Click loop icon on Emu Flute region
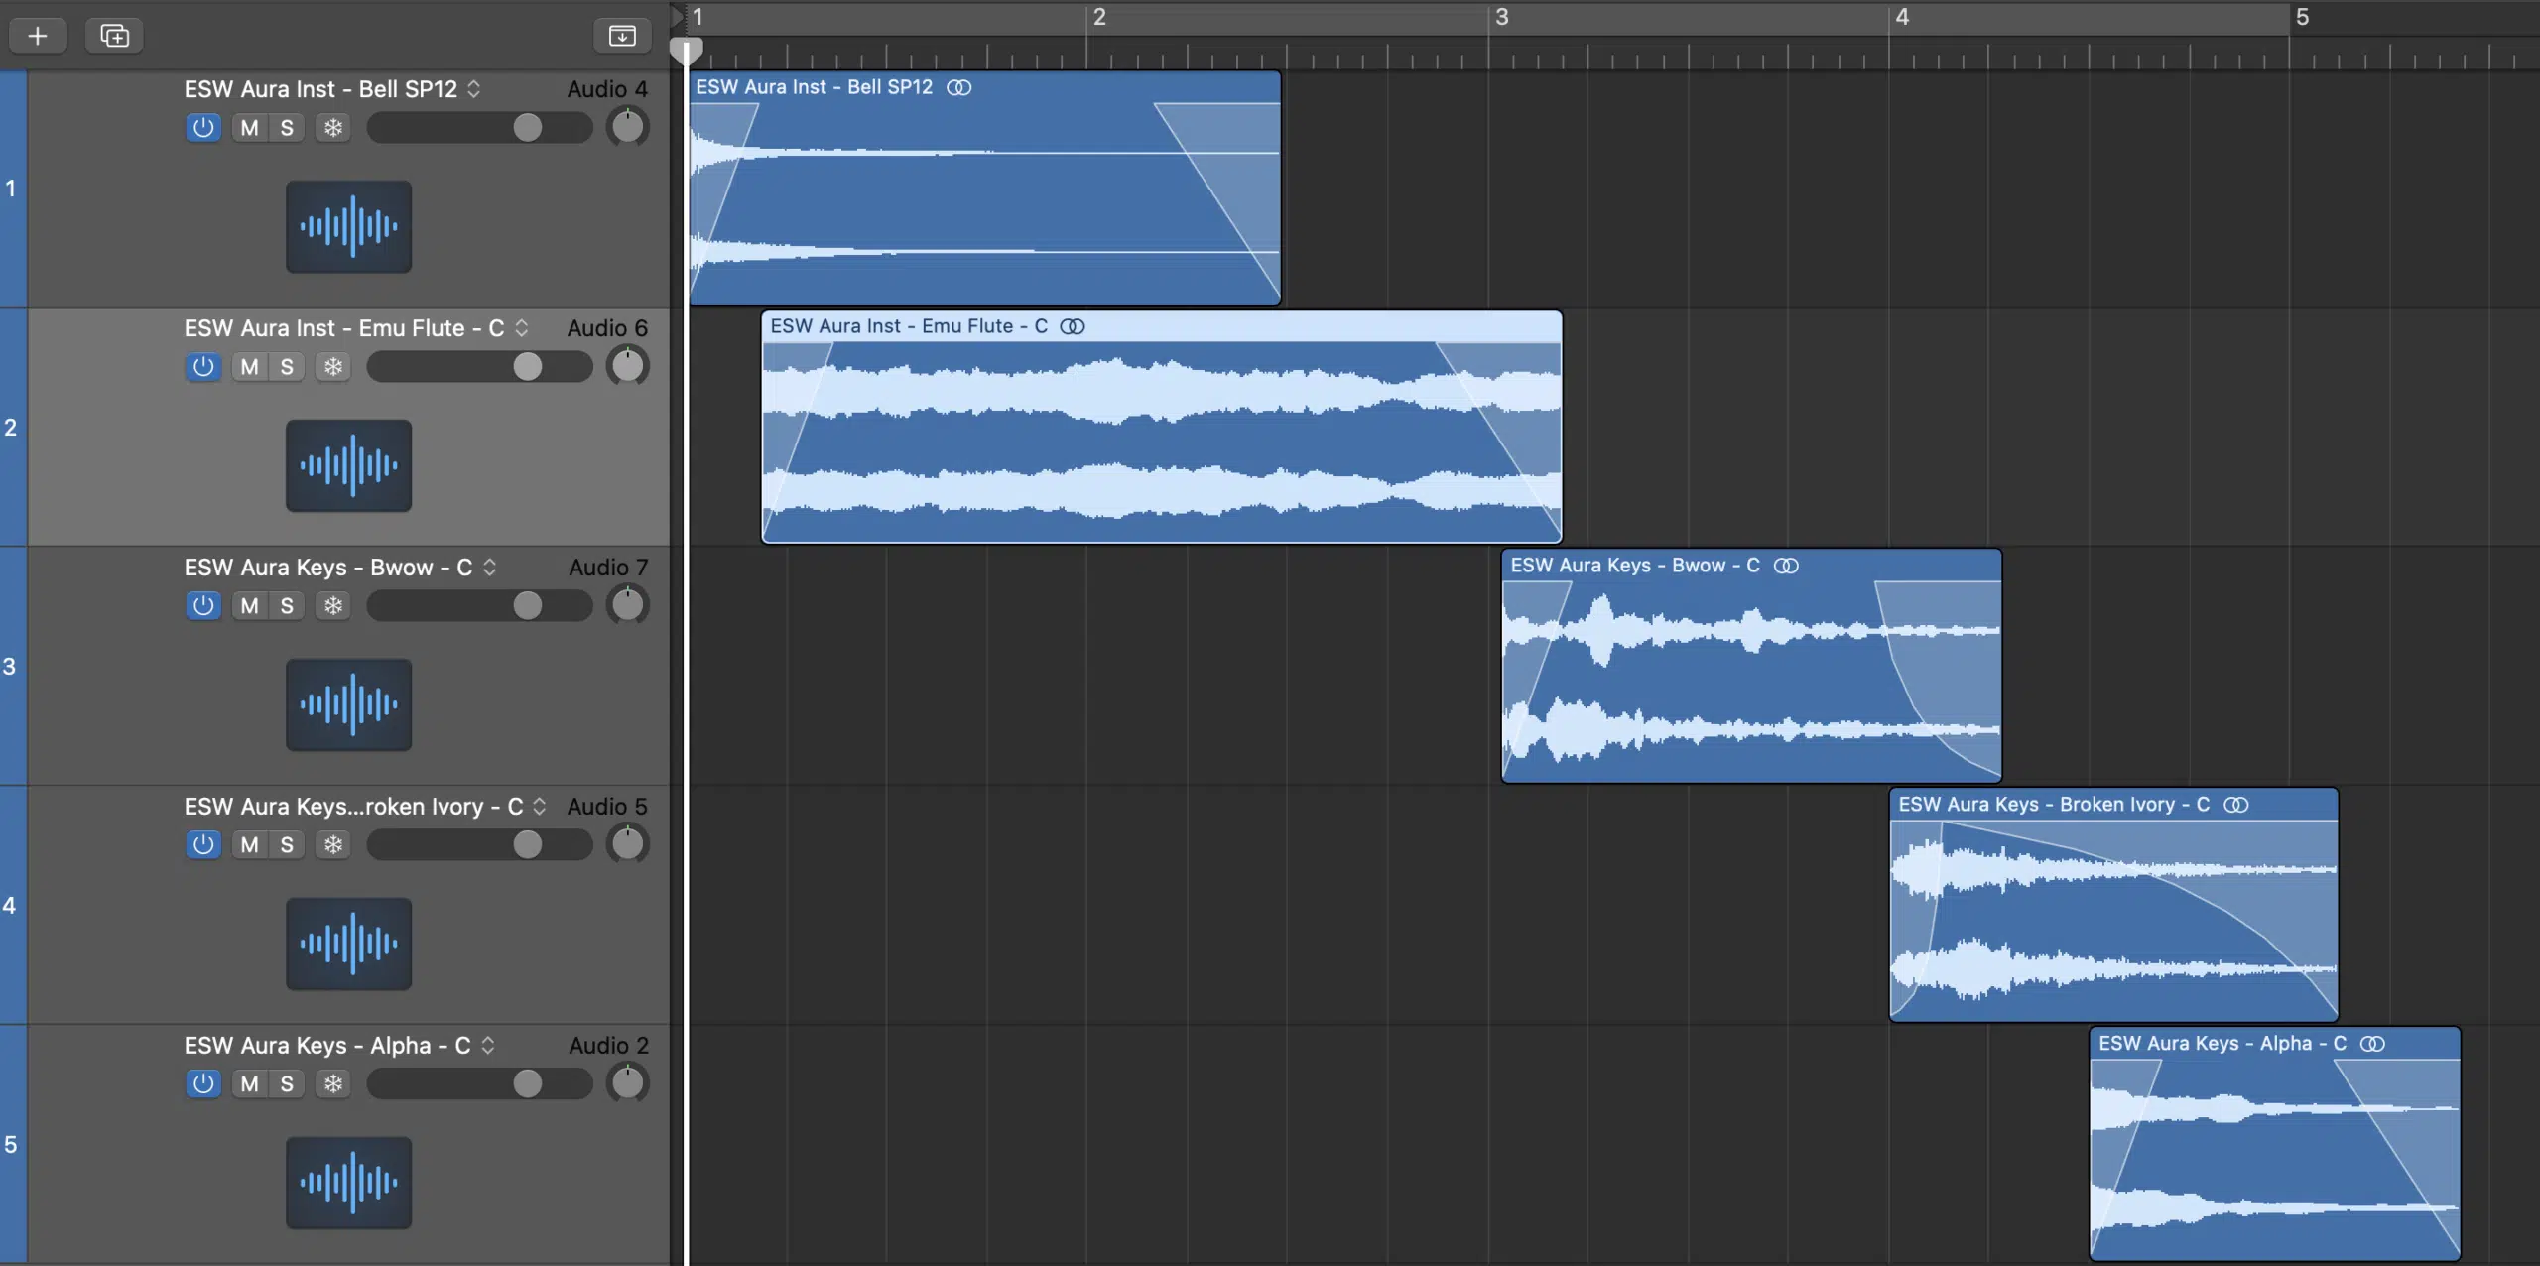 [1073, 326]
